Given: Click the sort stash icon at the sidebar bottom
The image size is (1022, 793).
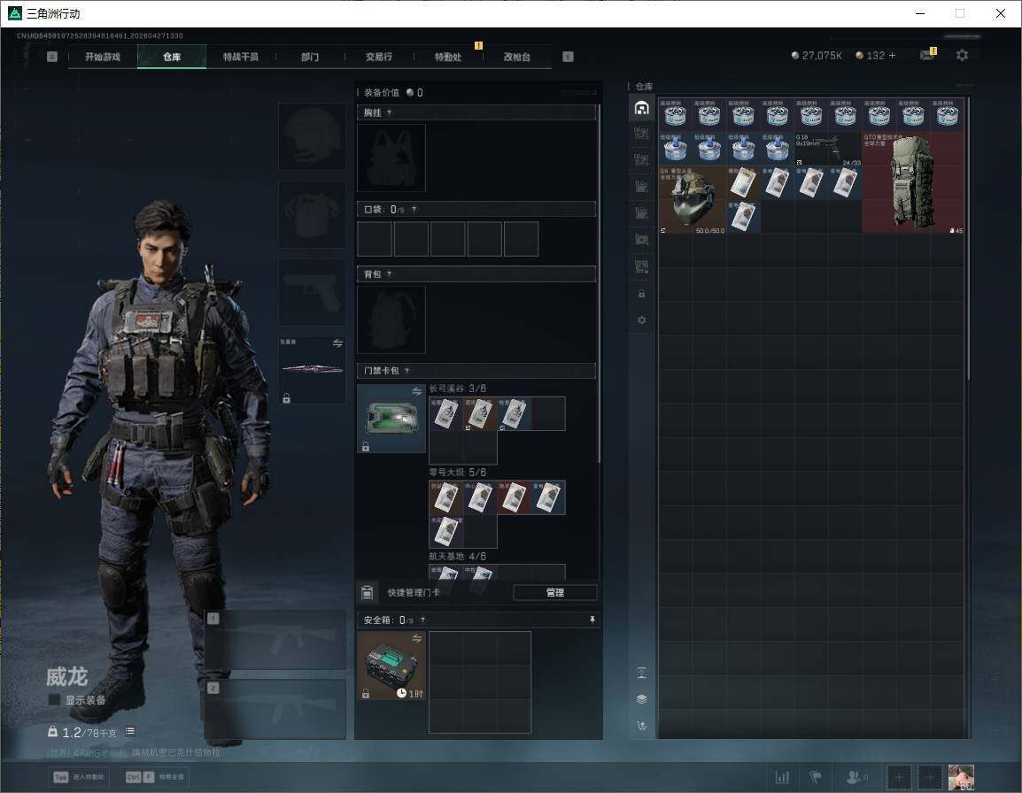Looking at the screenshot, I should 641,725.
